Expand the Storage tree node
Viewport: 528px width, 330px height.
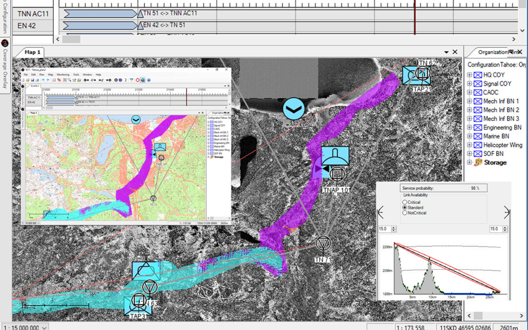pos(469,162)
